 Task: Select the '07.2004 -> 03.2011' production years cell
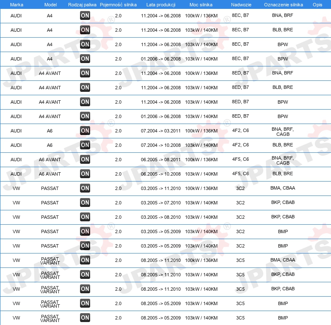(x=161, y=131)
